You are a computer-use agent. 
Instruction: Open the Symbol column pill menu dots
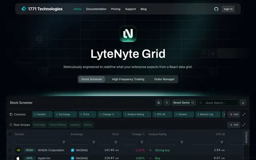[x=50, y=114]
